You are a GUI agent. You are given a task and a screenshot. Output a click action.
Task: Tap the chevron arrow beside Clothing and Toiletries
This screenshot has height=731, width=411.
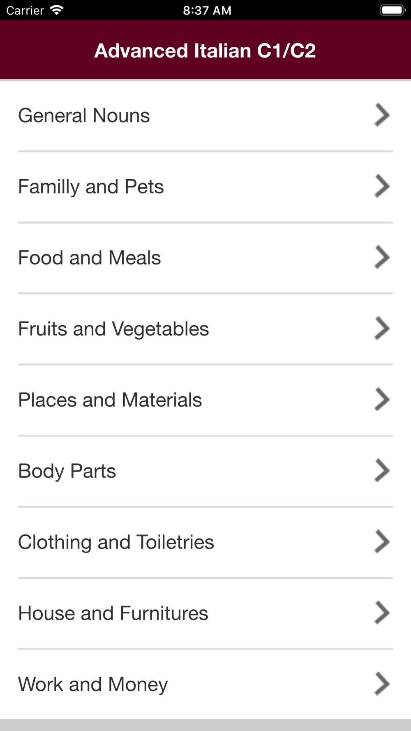pos(382,542)
